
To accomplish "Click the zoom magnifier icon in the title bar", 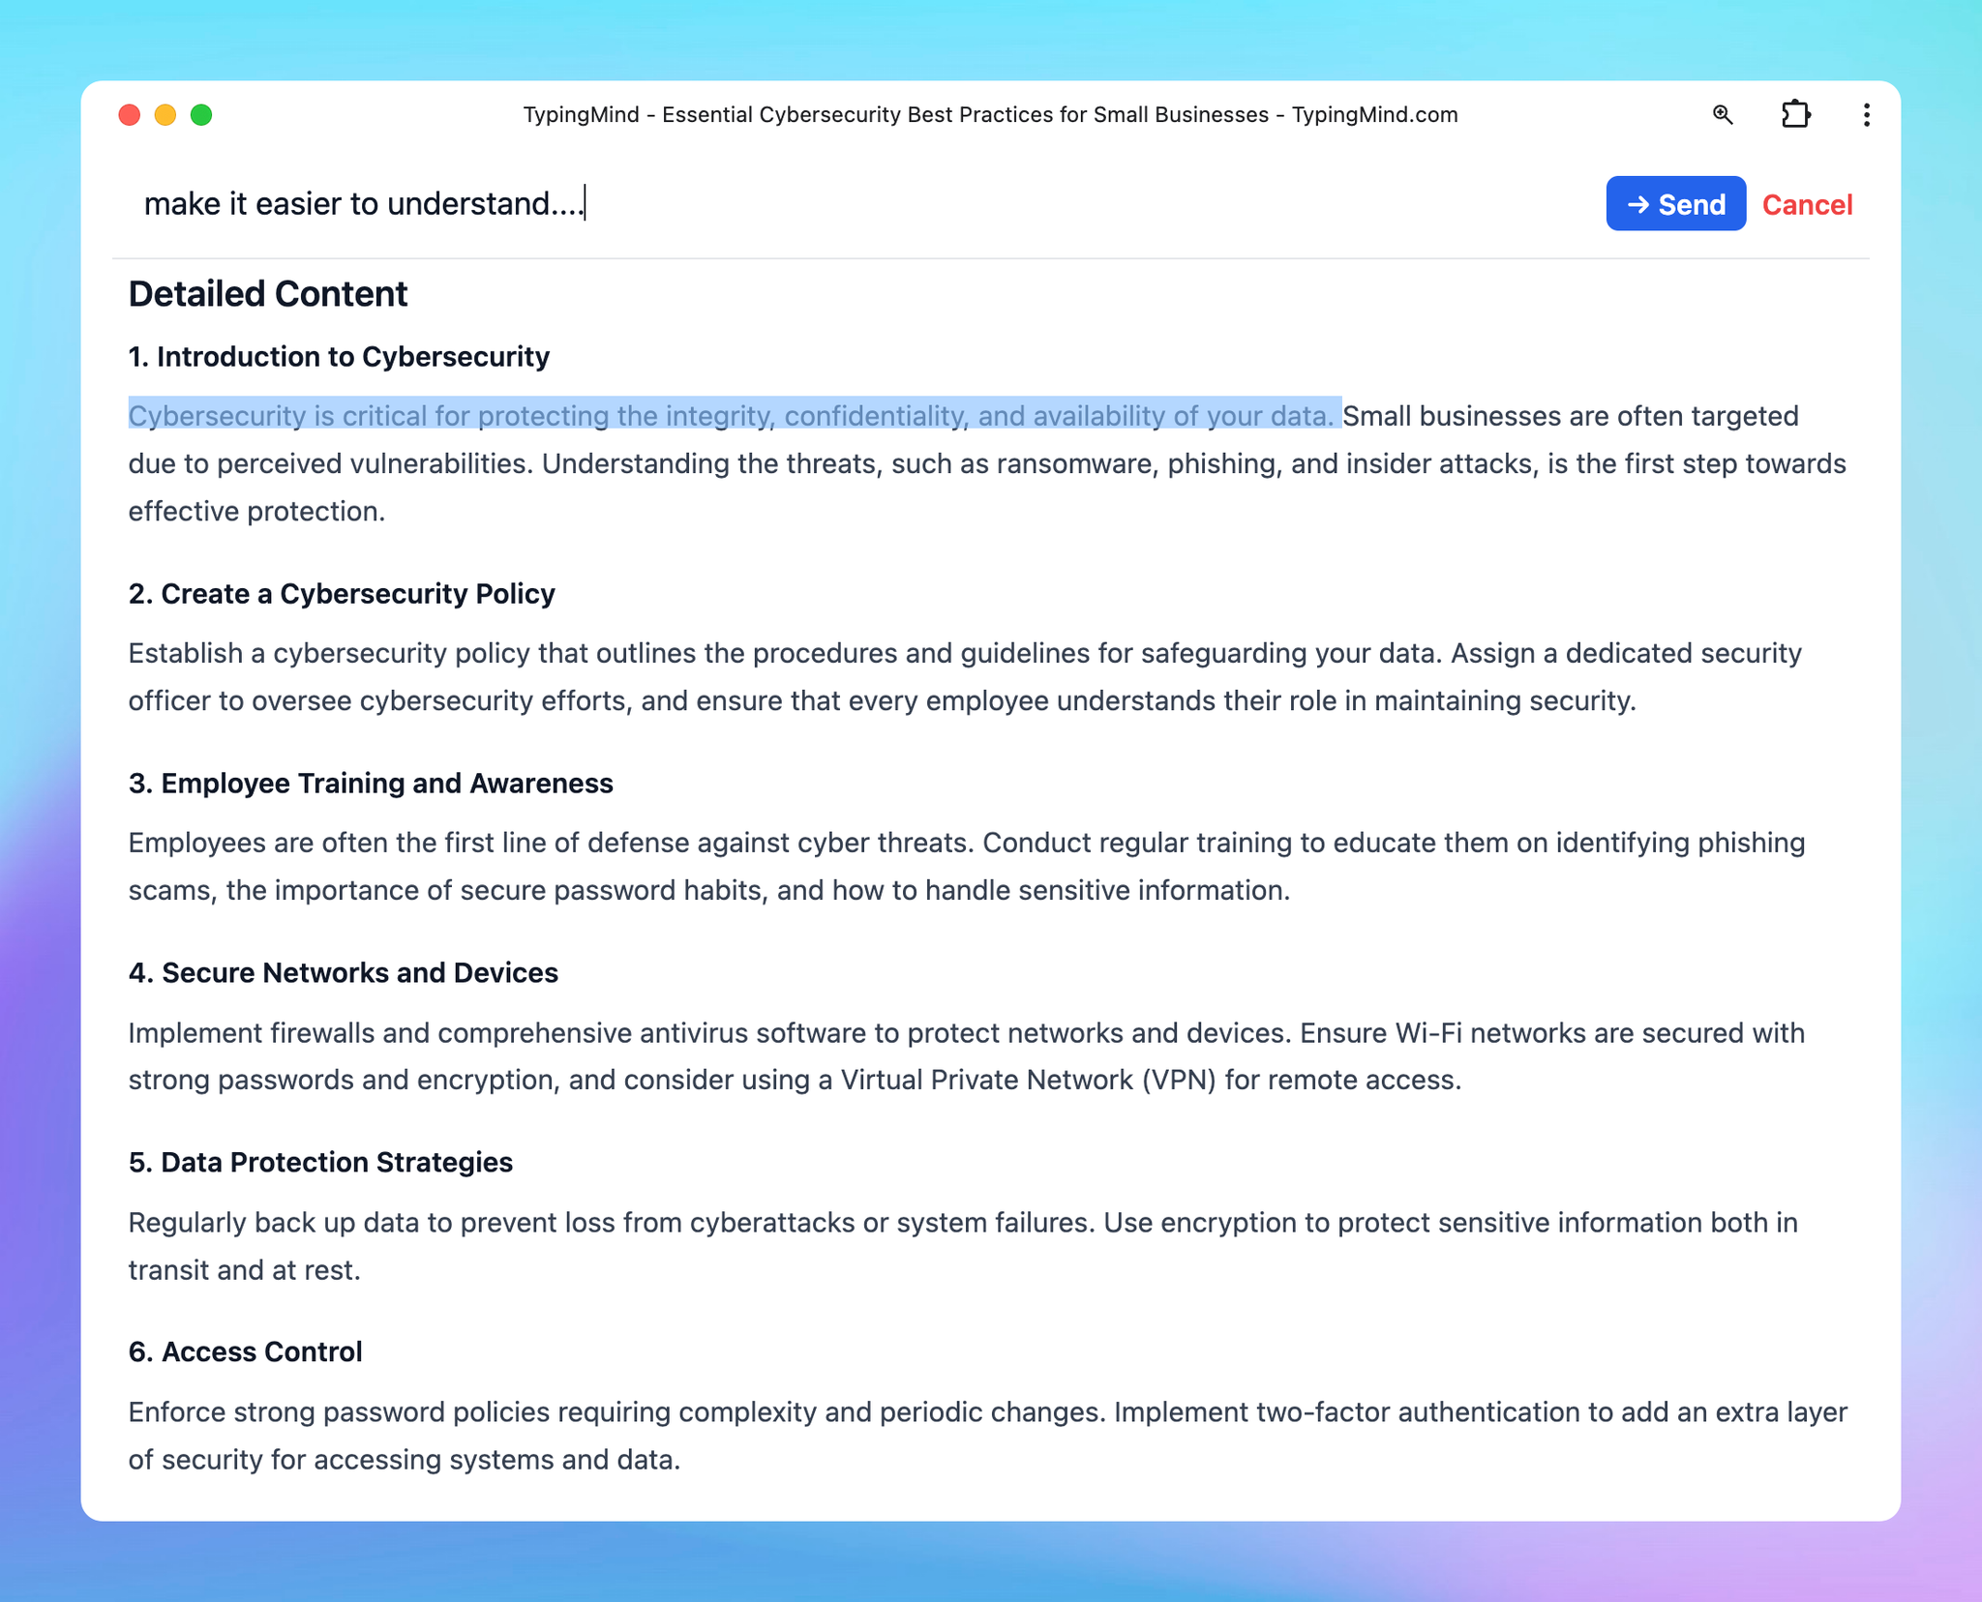I will 1723,115.
